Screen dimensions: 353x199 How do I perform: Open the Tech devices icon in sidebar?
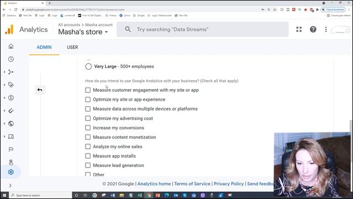point(11,137)
